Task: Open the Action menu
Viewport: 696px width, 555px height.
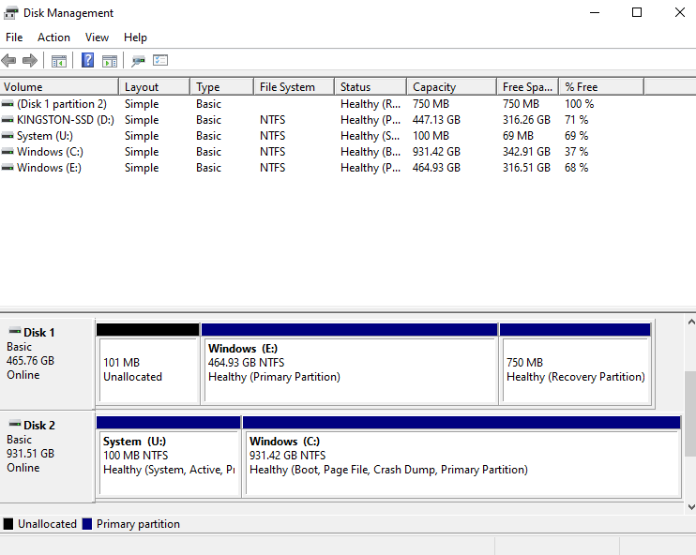Action: pyautogui.click(x=53, y=37)
